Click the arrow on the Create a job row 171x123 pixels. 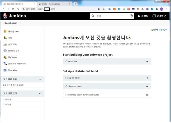click(x=147, y=62)
